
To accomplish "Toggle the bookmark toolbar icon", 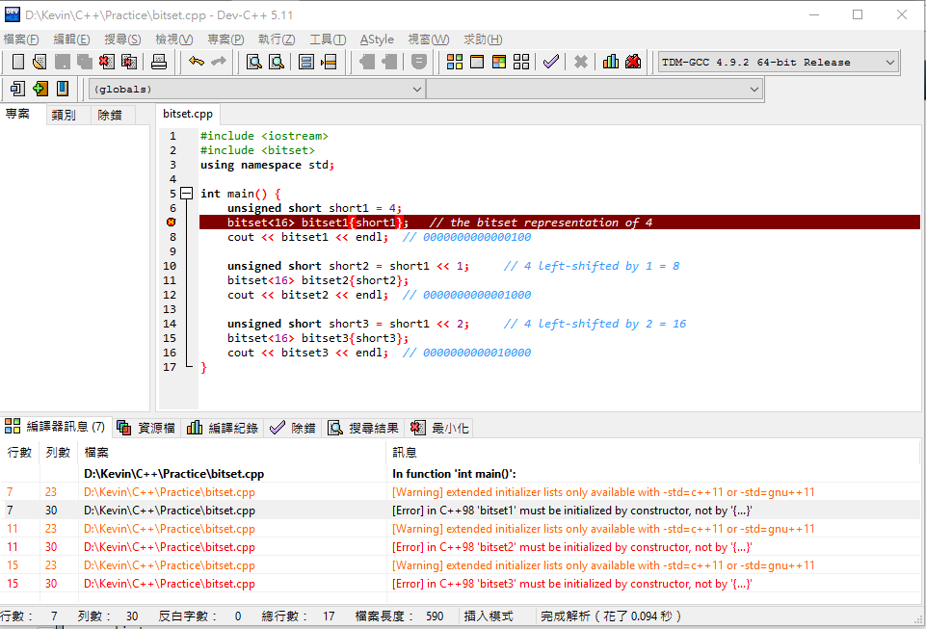I will [62, 89].
